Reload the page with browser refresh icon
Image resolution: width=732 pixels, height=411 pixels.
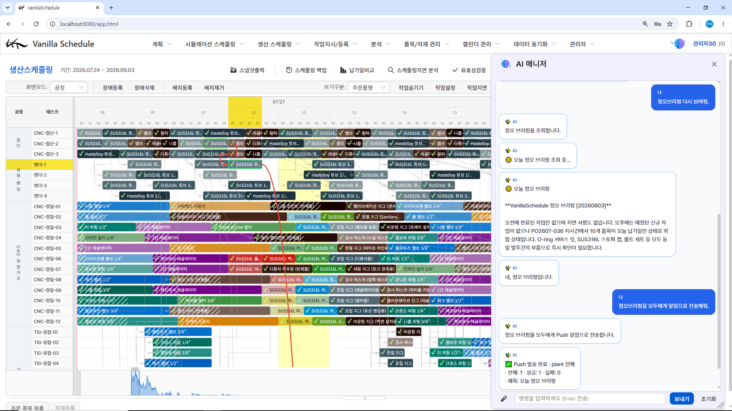[36, 24]
